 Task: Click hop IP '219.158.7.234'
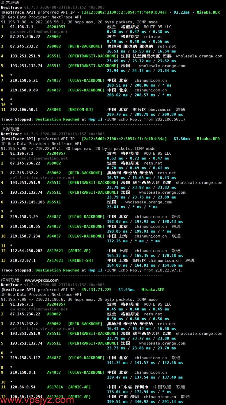pos(25,236)
